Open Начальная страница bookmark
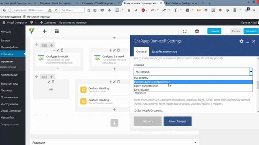259x145 pixels. [36, 17]
